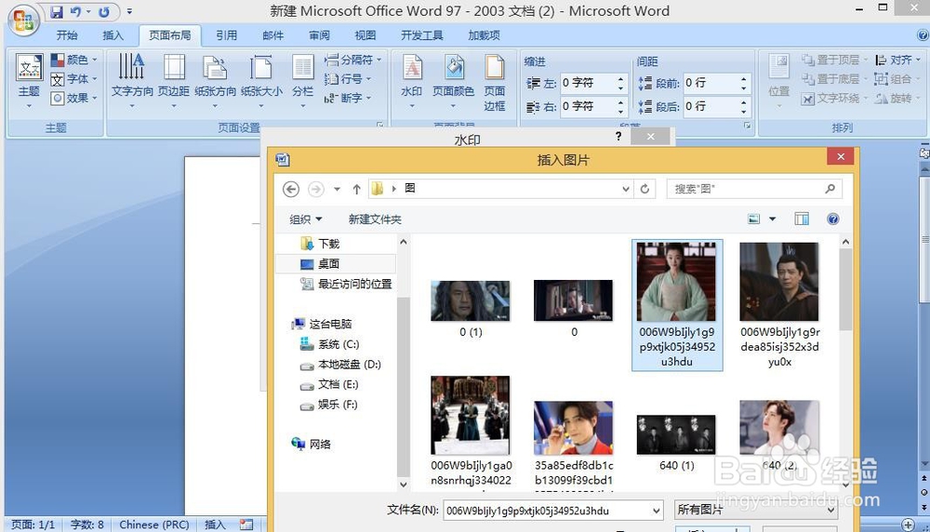Redo action in quick access toolbar

tap(104, 12)
